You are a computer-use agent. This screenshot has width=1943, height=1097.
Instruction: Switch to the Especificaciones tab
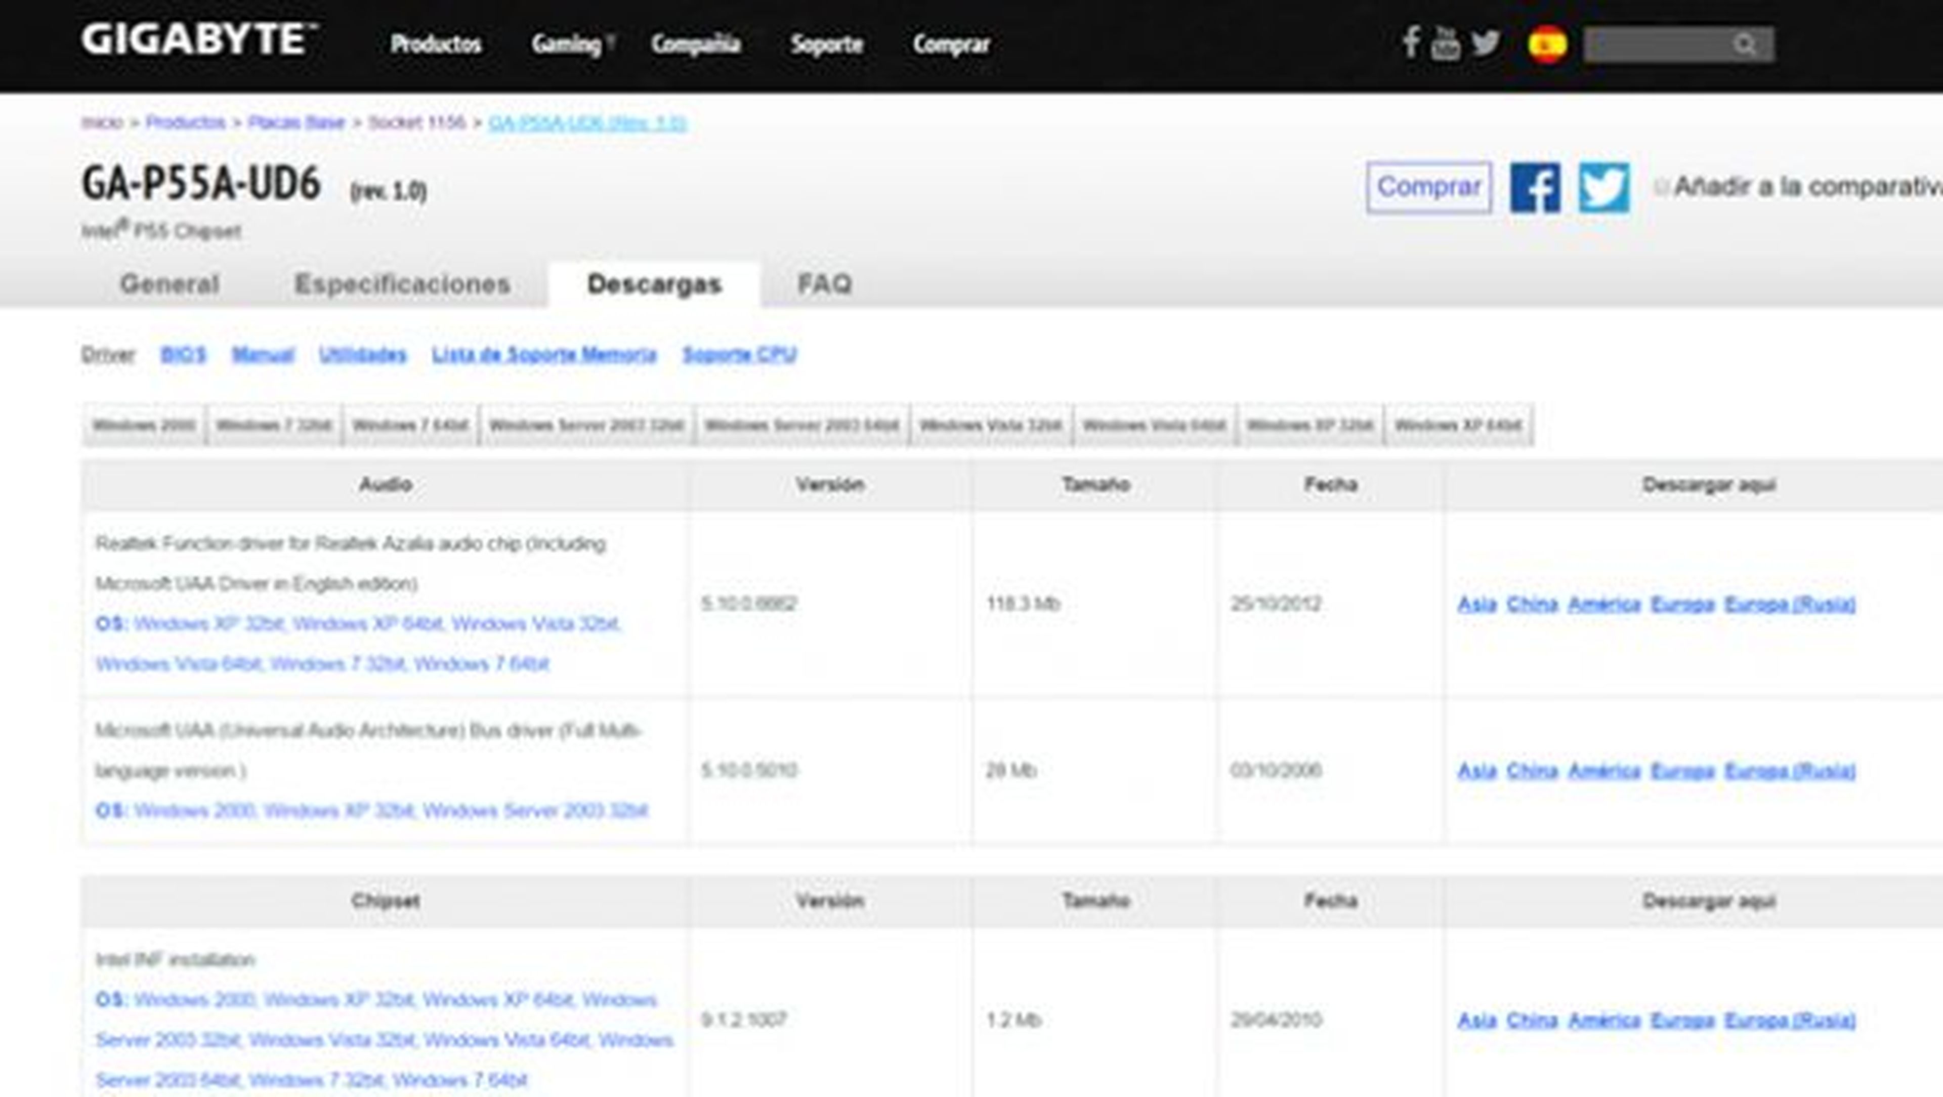(x=402, y=284)
